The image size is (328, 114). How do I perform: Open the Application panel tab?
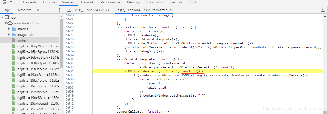click(x=155, y=3)
